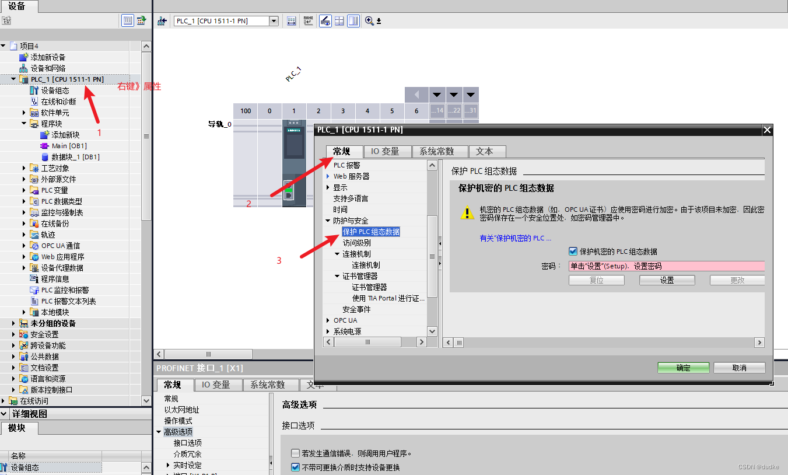
Task: Click the OPC UA 通信 folder icon
Action: click(34, 246)
